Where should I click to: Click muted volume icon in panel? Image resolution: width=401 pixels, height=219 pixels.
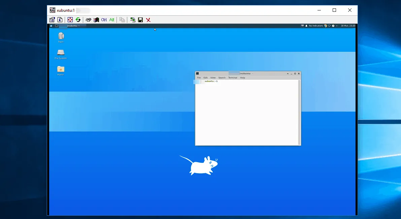(x=337, y=26)
